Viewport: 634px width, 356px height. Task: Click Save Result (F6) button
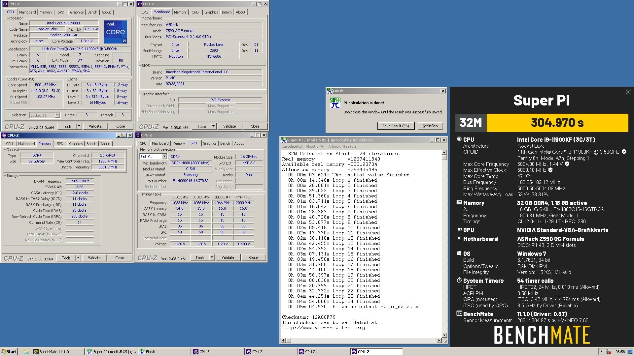click(x=396, y=126)
